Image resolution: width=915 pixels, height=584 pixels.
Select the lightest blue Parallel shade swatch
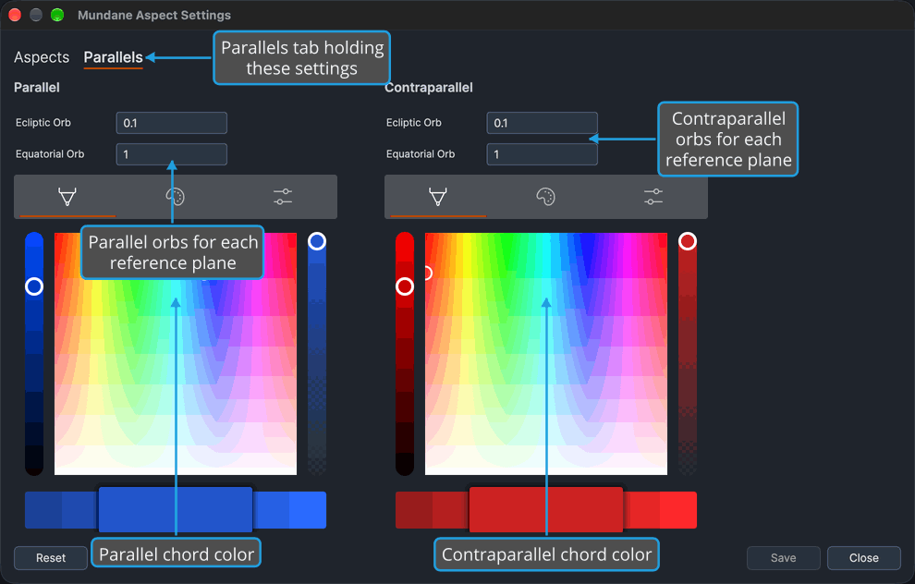click(308, 510)
